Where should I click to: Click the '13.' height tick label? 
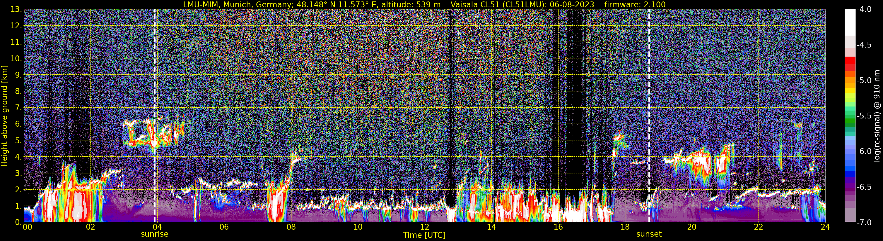pyautogui.click(x=16, y=10)
